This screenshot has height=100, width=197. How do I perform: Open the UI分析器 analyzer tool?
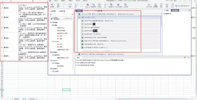coord(125,5)
